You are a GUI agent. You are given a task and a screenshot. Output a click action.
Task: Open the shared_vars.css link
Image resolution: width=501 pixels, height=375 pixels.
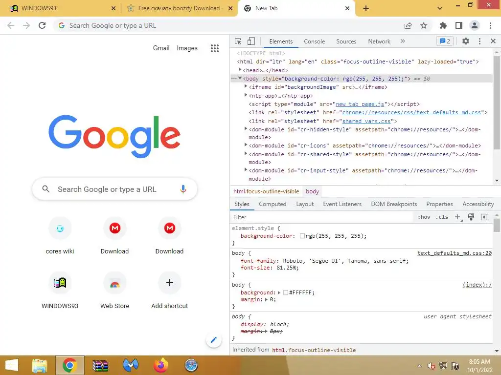366,121
